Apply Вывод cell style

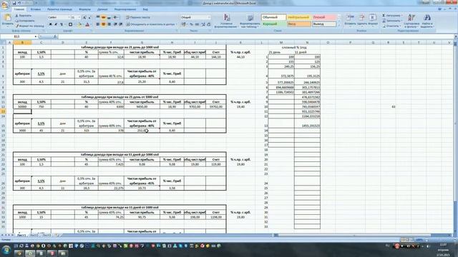pos(323,24)
